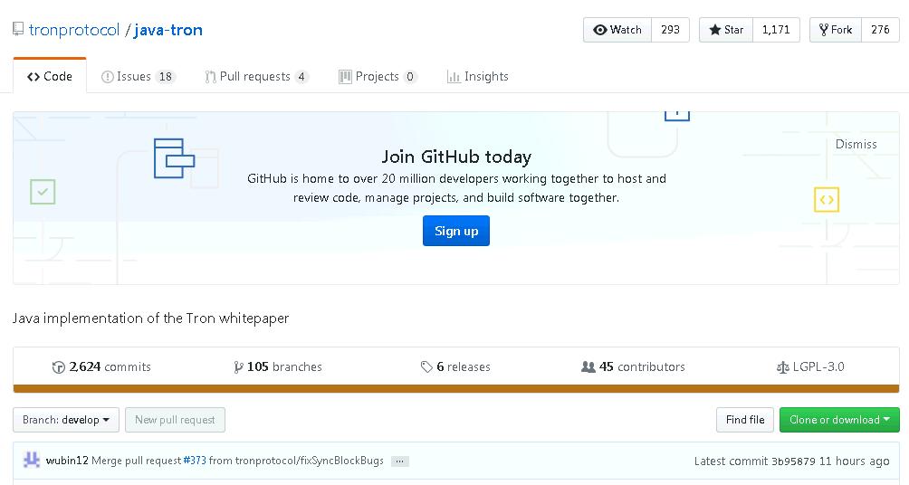The width and height of the screenshot is (909, 485).
Task: Switch to the Pull requests tab
Action: click(x=256, y=77)
